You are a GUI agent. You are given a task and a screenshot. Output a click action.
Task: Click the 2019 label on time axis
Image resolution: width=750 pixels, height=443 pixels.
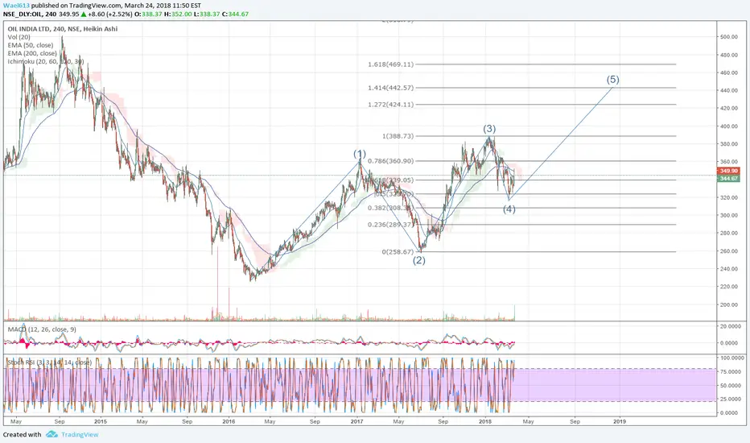click(620, 421)
